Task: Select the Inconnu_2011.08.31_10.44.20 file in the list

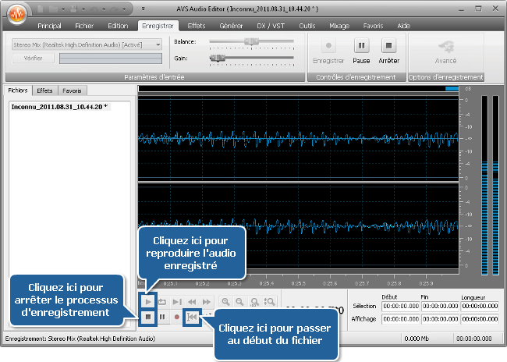Action: pos(48,105)
